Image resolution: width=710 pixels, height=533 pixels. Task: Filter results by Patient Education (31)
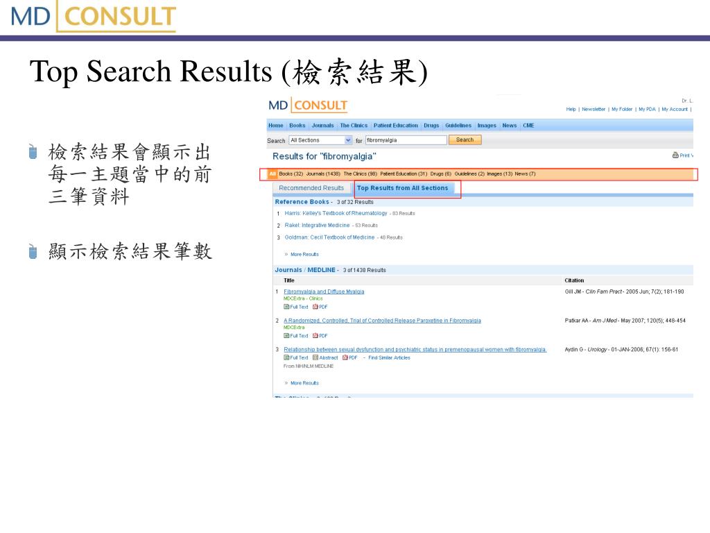(404, 174)
